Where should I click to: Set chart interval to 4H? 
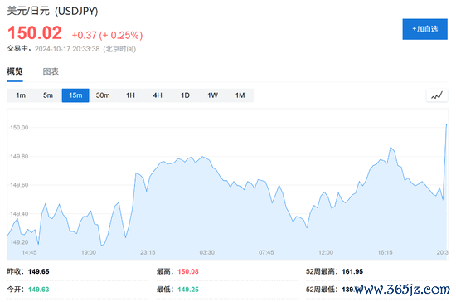158,95
